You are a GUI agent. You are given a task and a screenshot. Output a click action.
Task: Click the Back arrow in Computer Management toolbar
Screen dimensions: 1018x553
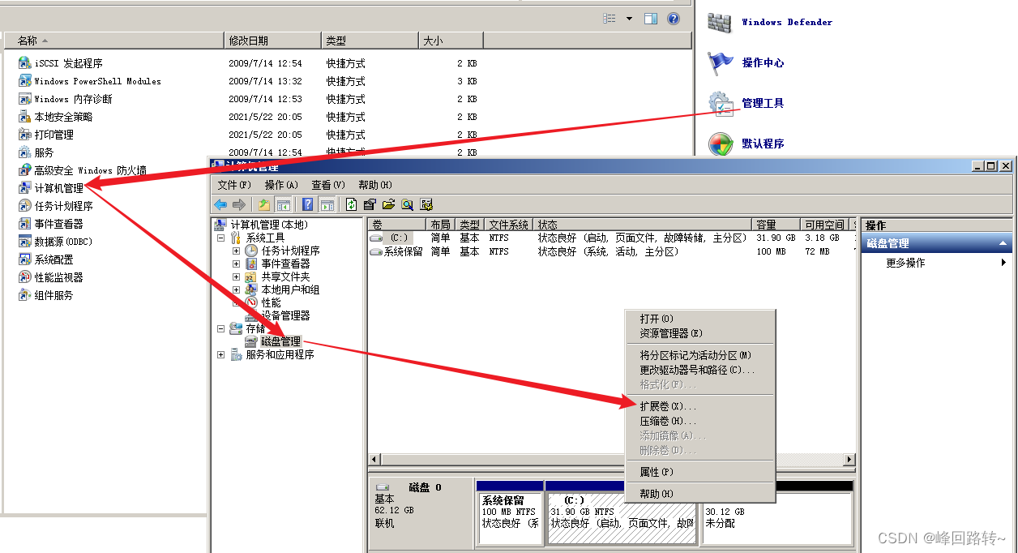pyautogui.click(x=220, y=204)
